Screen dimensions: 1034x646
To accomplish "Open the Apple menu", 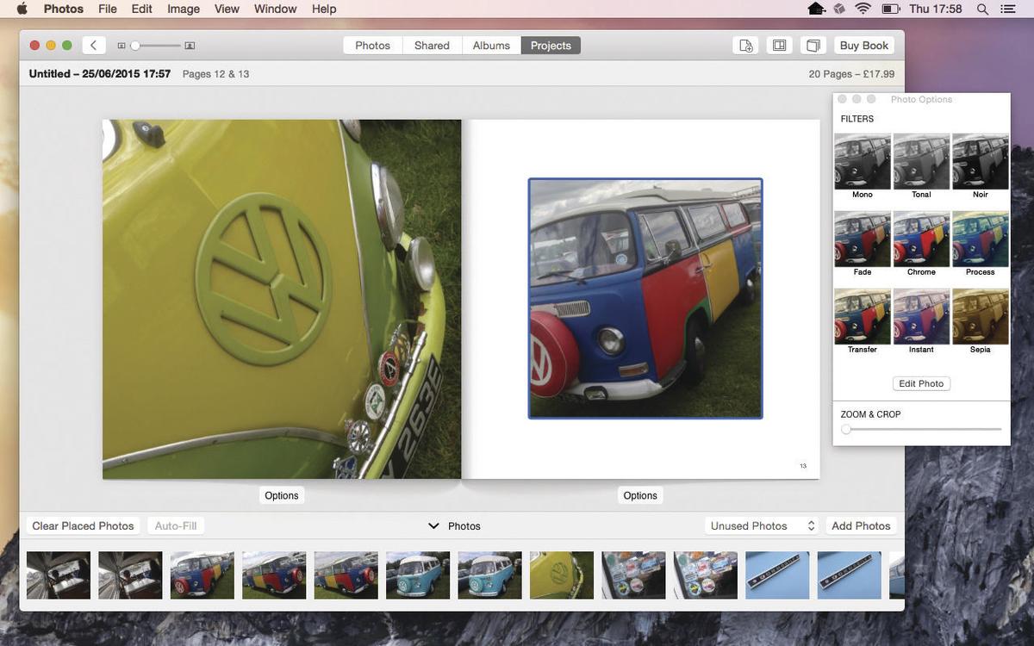I will coord(22,9).
